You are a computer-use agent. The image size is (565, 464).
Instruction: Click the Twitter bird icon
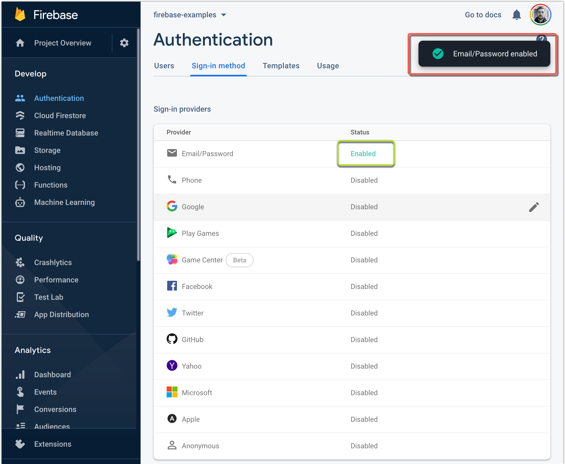[x=172, y=312]
